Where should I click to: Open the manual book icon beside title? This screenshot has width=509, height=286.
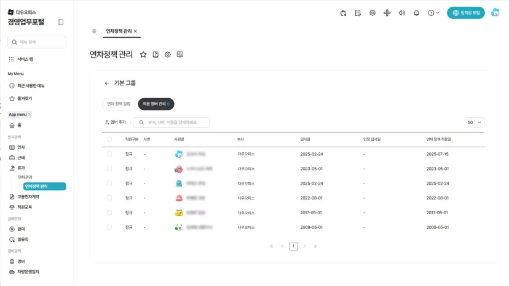tap(180, 55)
